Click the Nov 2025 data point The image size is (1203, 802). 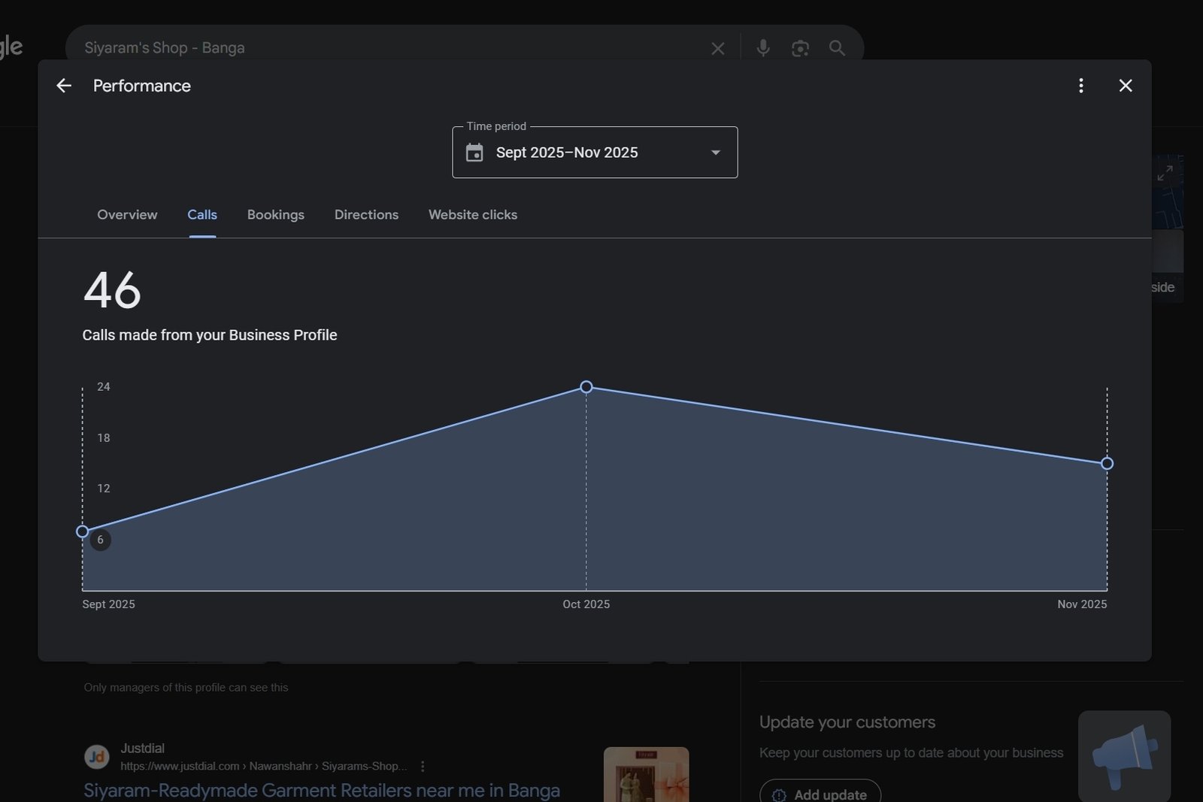pyautogui.click(x=1107, y=464)
